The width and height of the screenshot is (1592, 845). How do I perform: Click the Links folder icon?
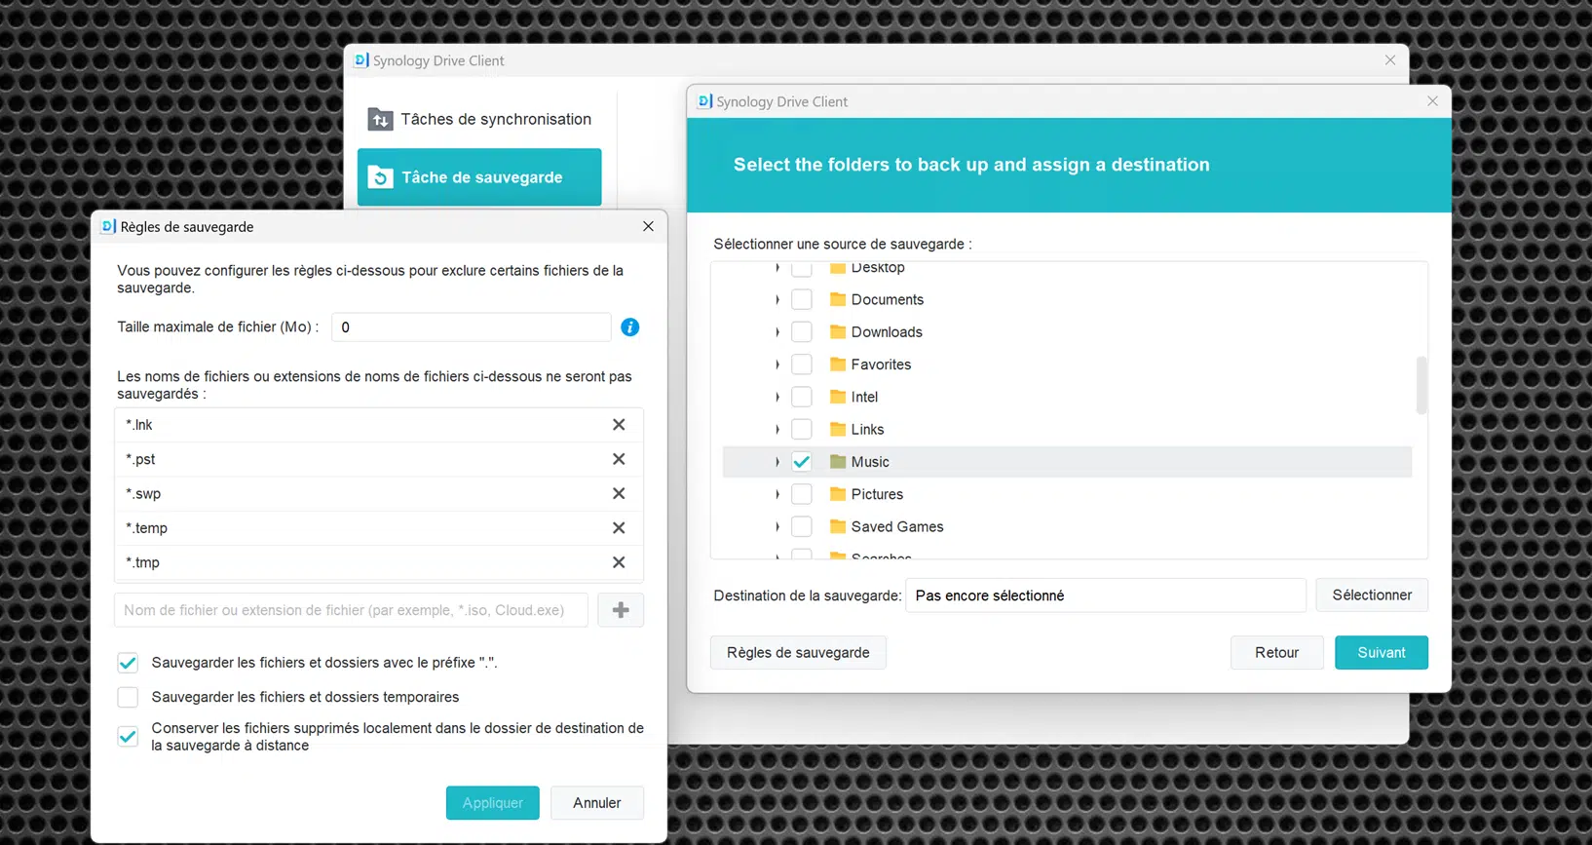(838, 429)
